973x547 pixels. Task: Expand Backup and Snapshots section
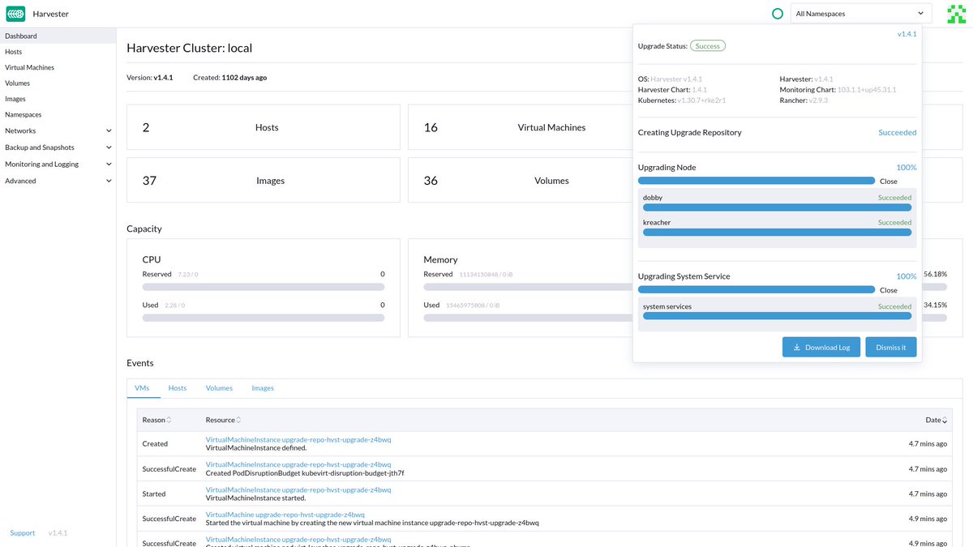[58, 147]
